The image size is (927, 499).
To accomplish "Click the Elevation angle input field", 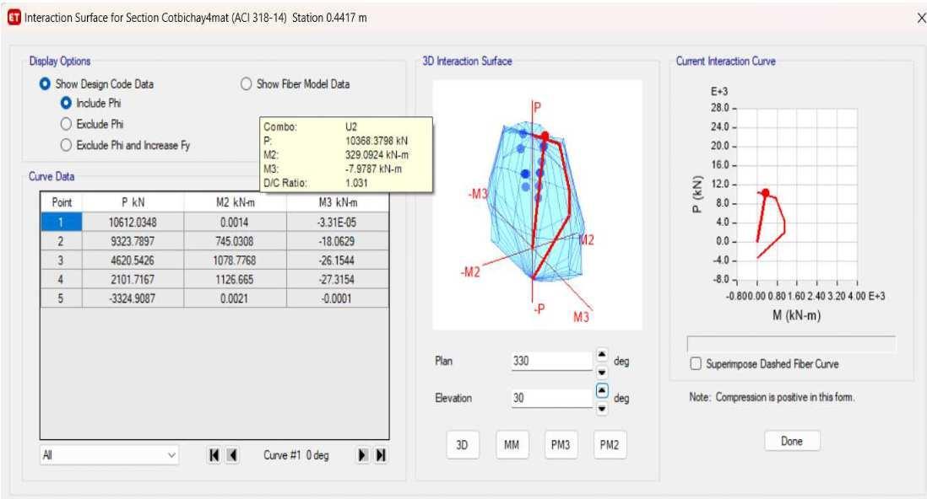I will click(x=551, y=397).
